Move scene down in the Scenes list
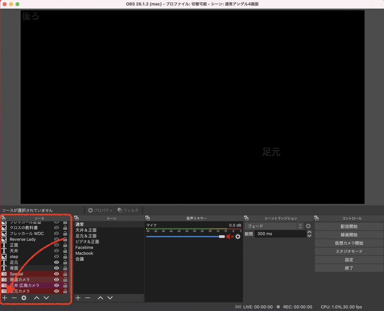The height and width of the screenshot is (311, 384). [110, 298]
